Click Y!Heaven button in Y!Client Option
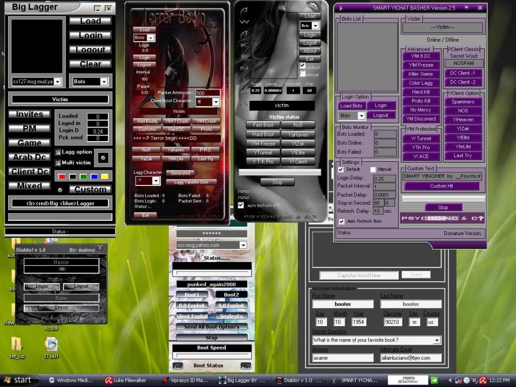Viewport: 516px width, 387px height. [463, 120]
